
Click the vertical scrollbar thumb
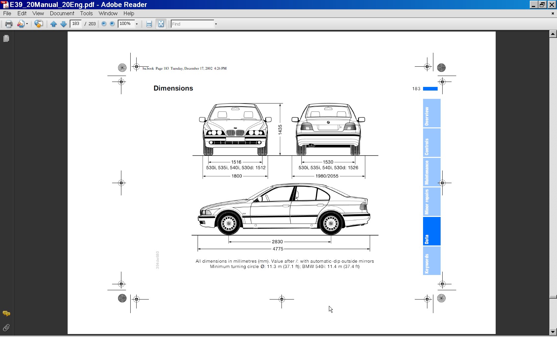[553, 297]
